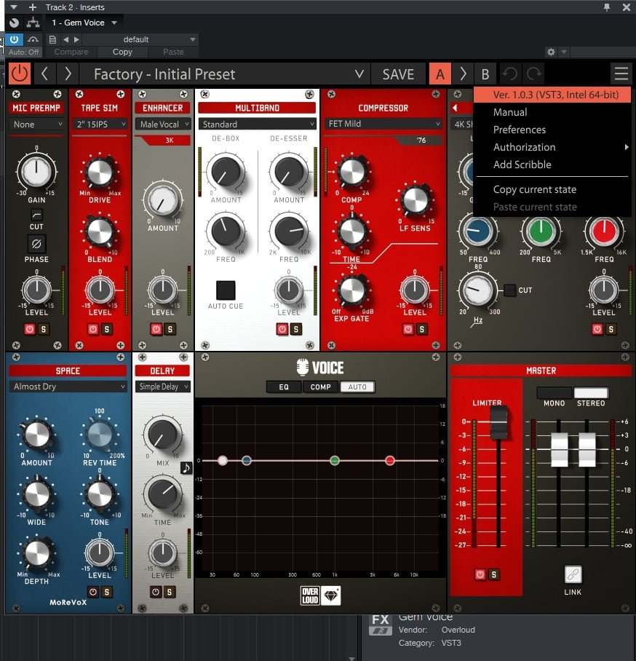Toggle Compressor module power
The height and width of the screenshot is (661, 636).
click(x=408, y=329)
